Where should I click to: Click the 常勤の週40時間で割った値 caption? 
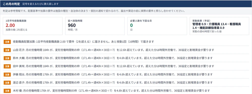[207, 32]
